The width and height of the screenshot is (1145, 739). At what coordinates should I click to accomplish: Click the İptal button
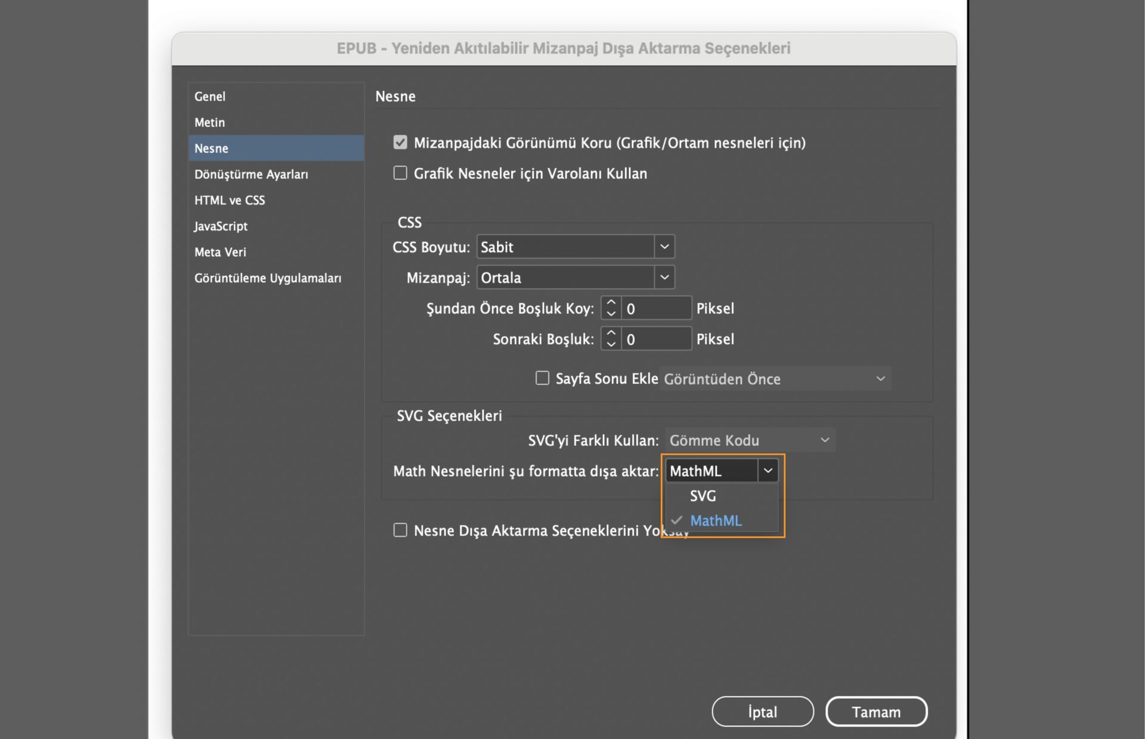click(x=762, y=712)
